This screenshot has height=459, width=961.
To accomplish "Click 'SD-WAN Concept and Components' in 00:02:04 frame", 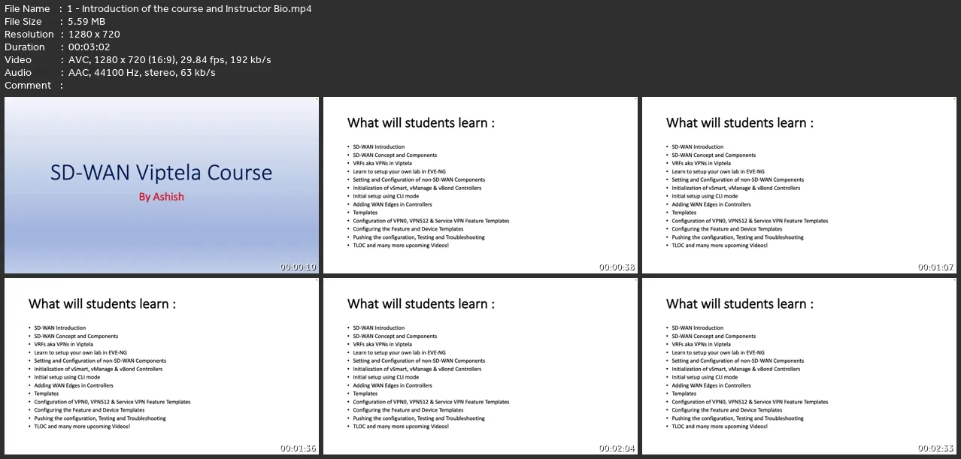I will [x=395, y=337].
